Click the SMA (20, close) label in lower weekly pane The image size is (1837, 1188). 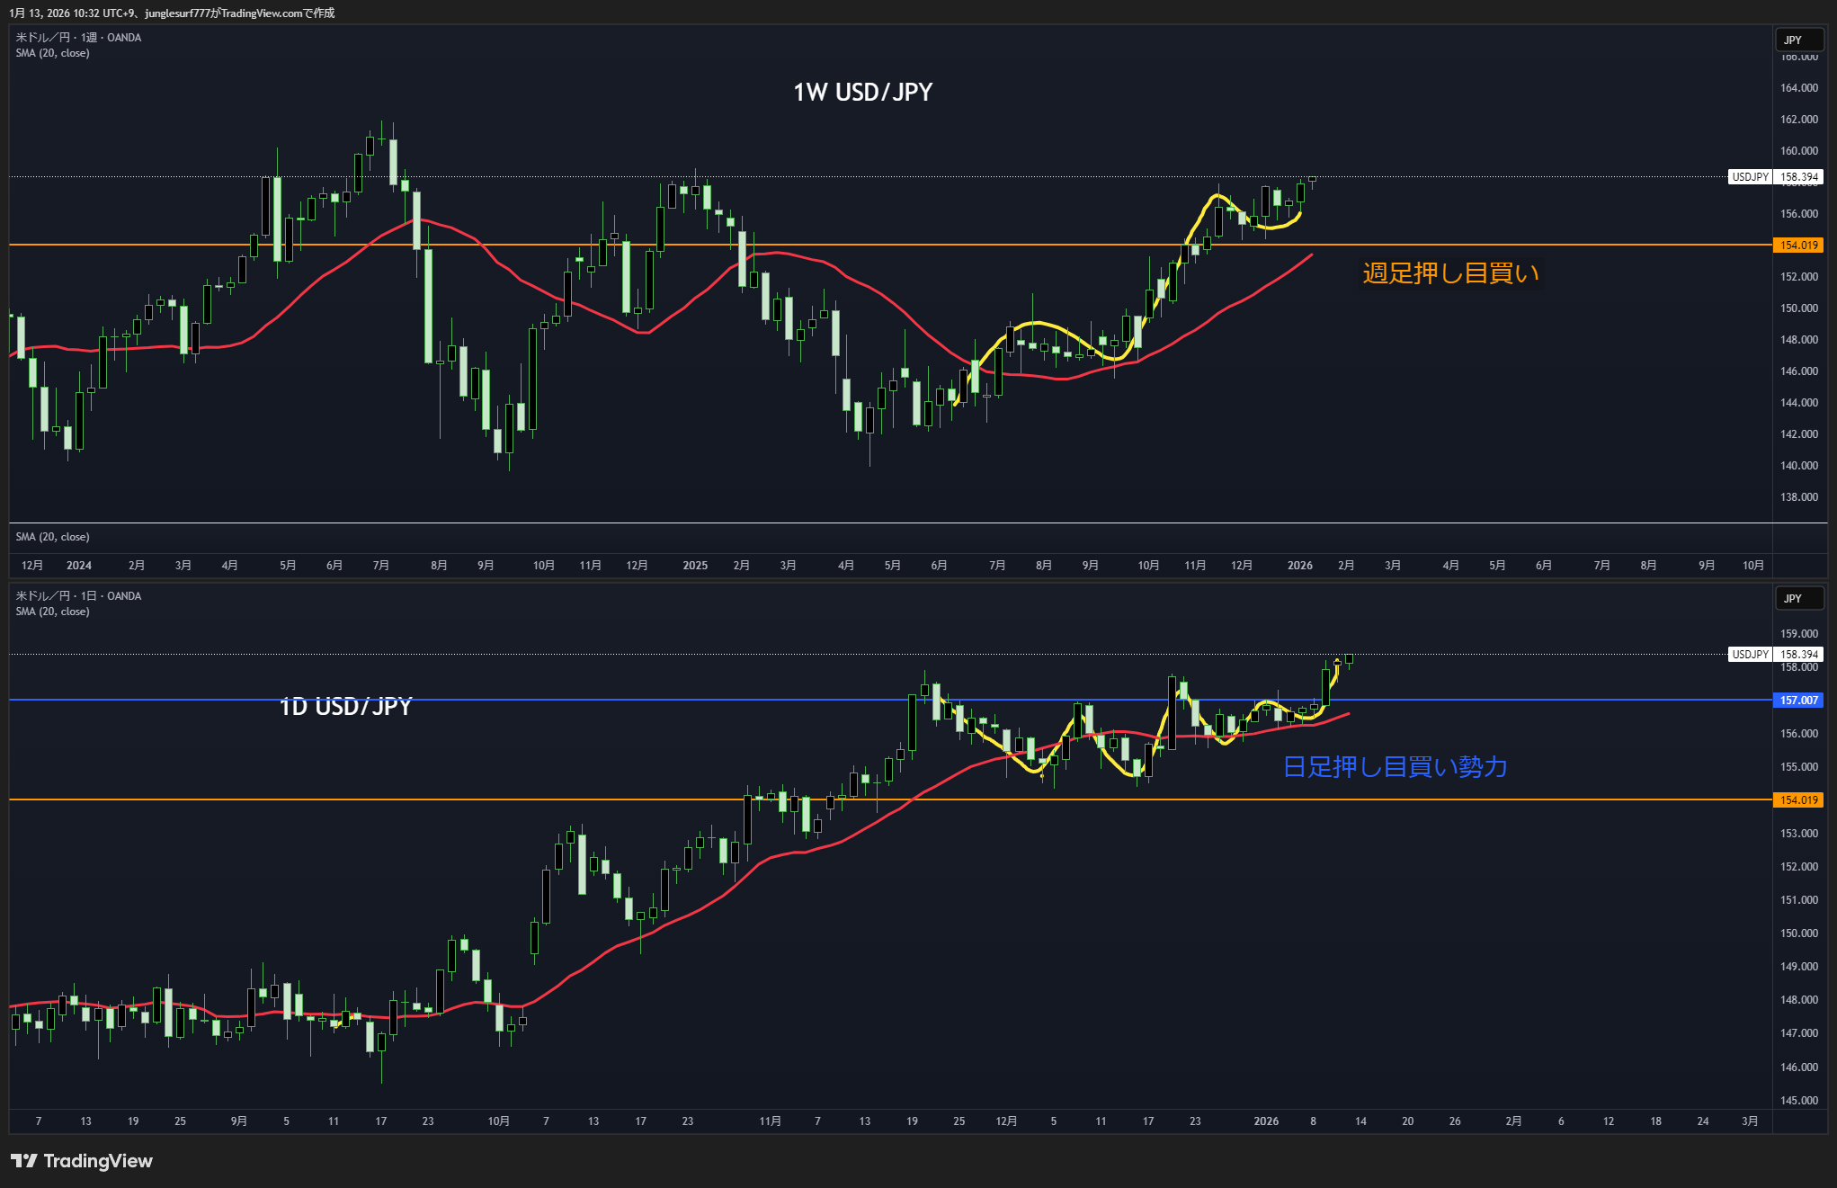[x=52, y=537]
